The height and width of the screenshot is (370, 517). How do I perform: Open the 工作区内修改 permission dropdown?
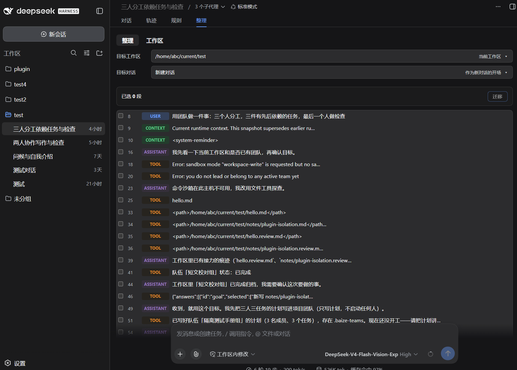[x=232, y=354]
